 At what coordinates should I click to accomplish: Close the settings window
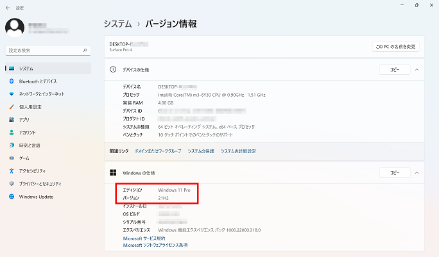[x=431, y=5]
